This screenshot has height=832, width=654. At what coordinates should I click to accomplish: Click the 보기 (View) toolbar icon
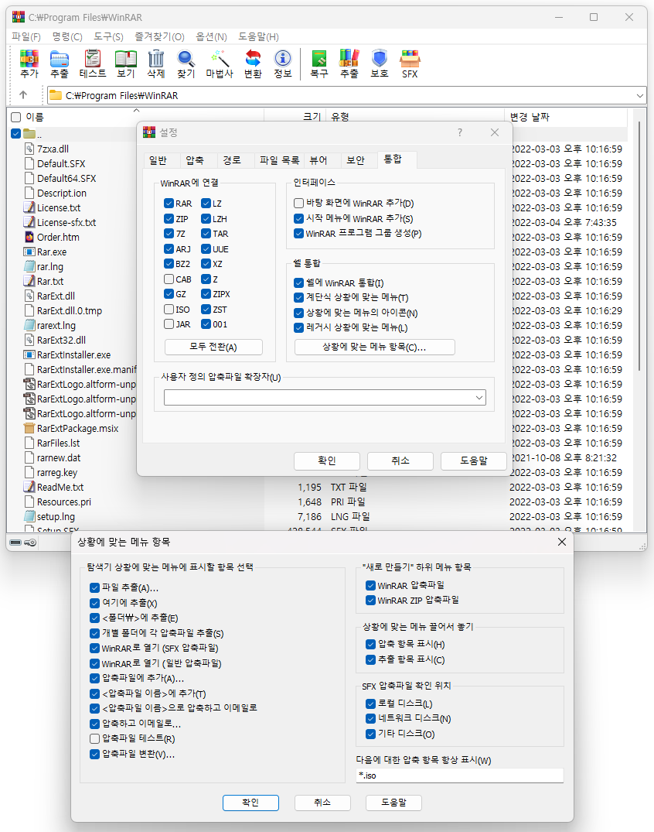(125, 63)
